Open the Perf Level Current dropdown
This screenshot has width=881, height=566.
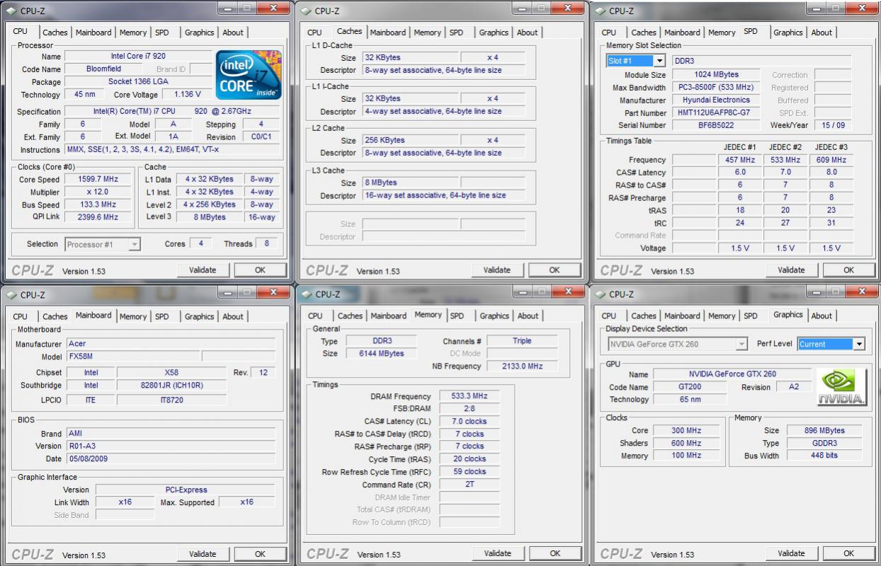coord(859,344)
